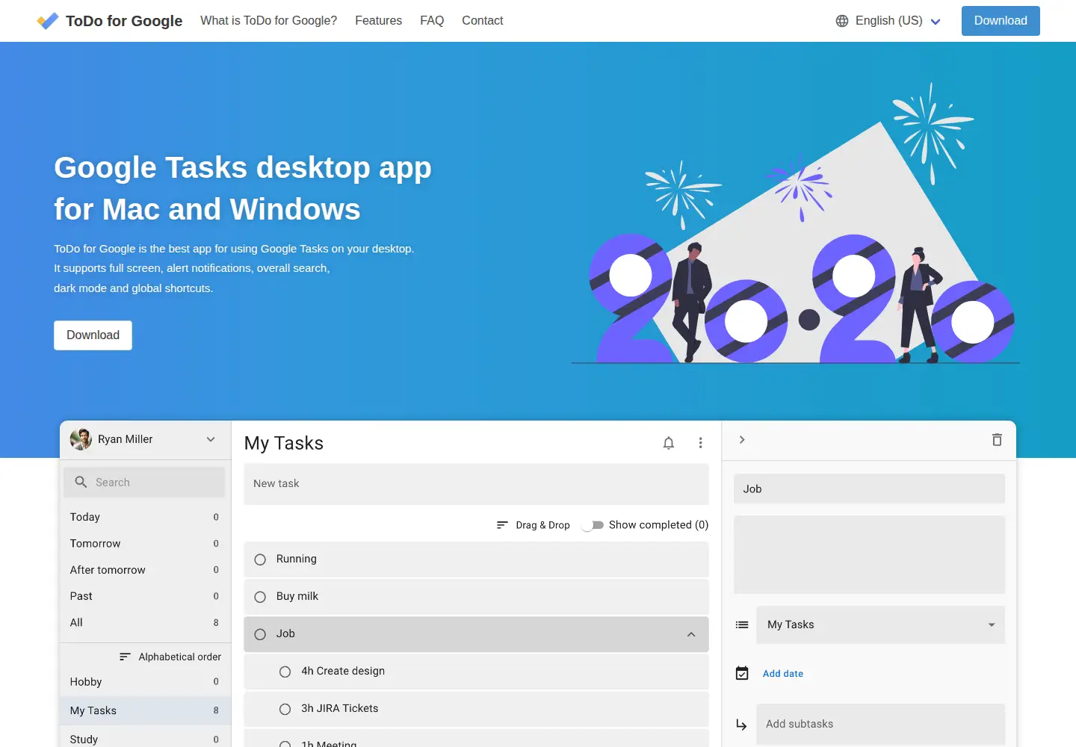Collapse the Job task subtasks chevron
The image size is (1076, 747).
pyautogui.click(x=691, y=634)
